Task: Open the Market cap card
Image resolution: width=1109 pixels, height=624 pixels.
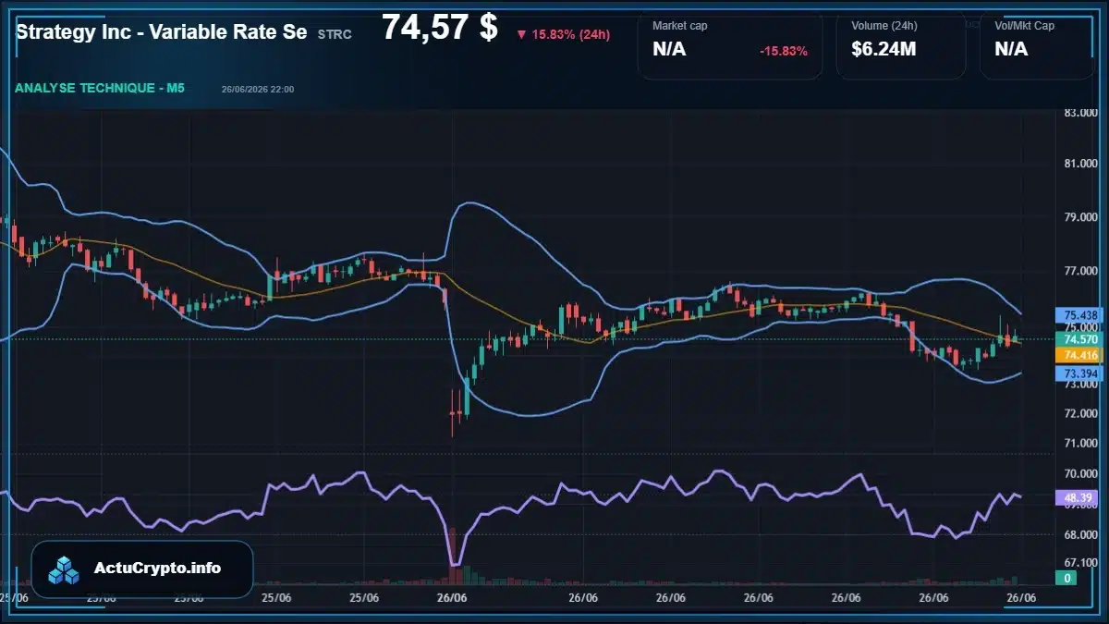Action: click(730, 45)
